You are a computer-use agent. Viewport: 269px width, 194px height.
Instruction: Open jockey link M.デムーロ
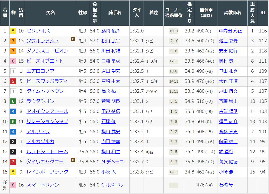coord(112,162)
